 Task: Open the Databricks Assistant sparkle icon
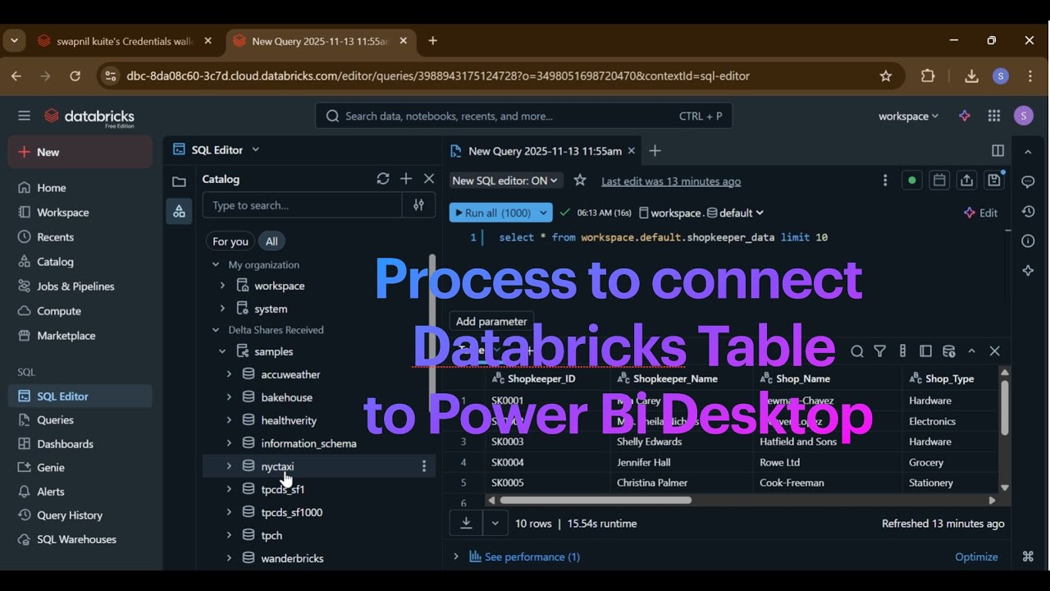click(965, 117)
